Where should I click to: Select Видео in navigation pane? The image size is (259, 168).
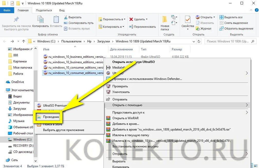(17, 96)
